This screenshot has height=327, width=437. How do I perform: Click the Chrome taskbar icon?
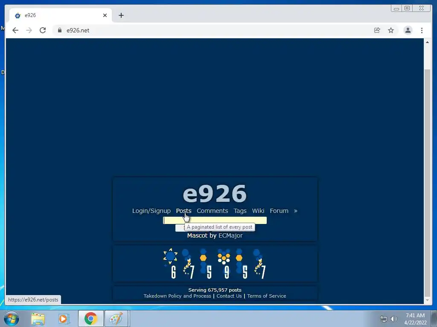pyautogui.click(x=90, y=318)
